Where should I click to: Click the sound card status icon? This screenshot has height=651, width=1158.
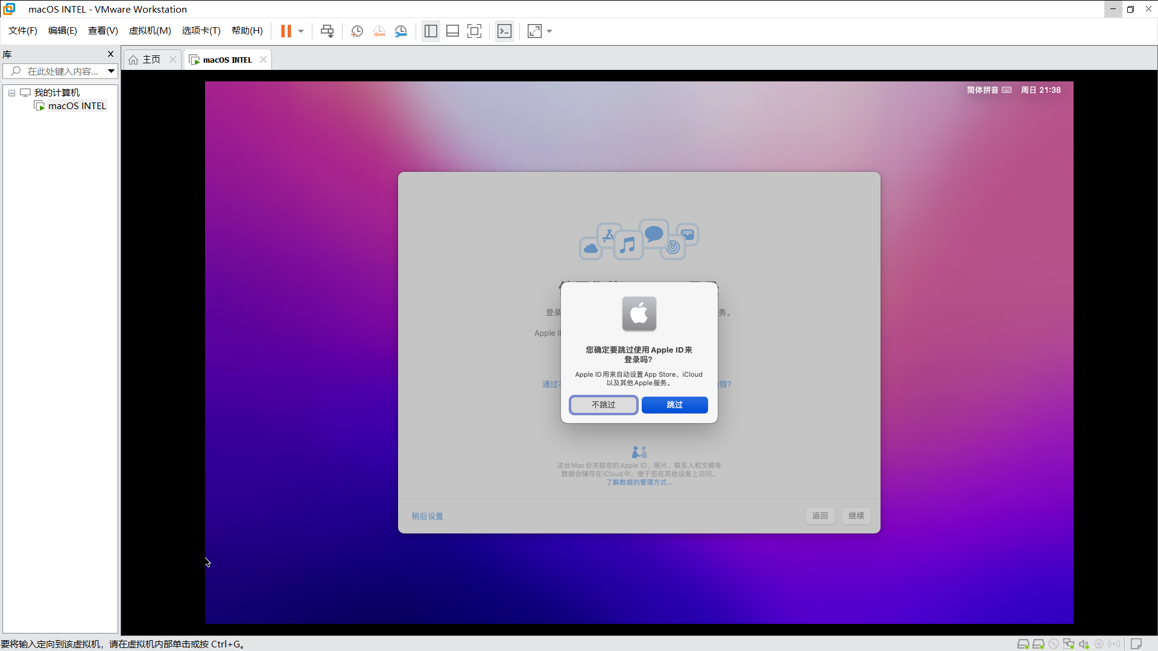tap(1084, 644)
